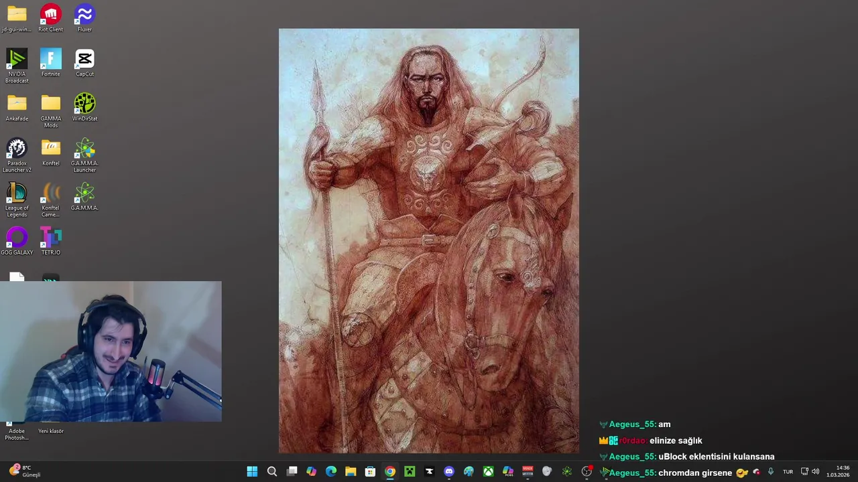The image size is (858, 482).
Task: Select the GOG GALAXY shortcut
Action: [x=17, y=242]
